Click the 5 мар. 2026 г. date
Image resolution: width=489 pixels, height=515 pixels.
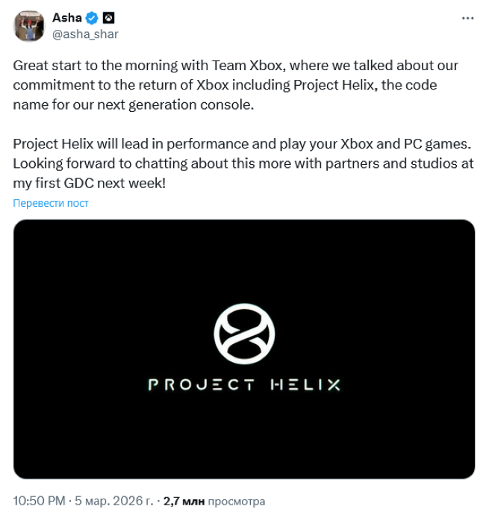pos(116,501)
